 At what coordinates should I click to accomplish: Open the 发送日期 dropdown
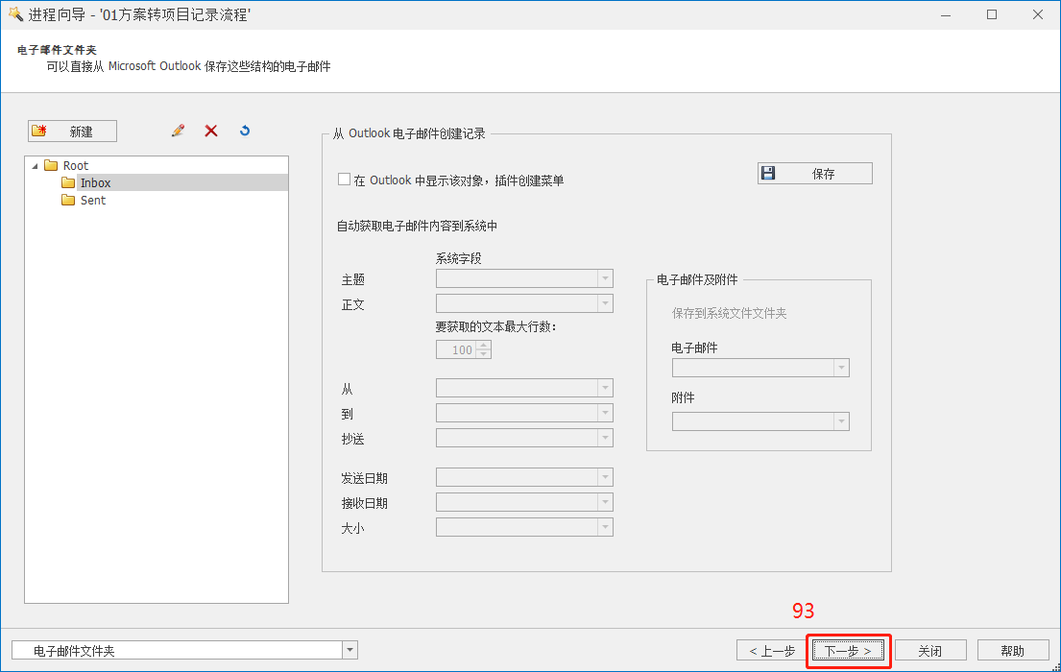pyautogui.click(x=606, y=476)
